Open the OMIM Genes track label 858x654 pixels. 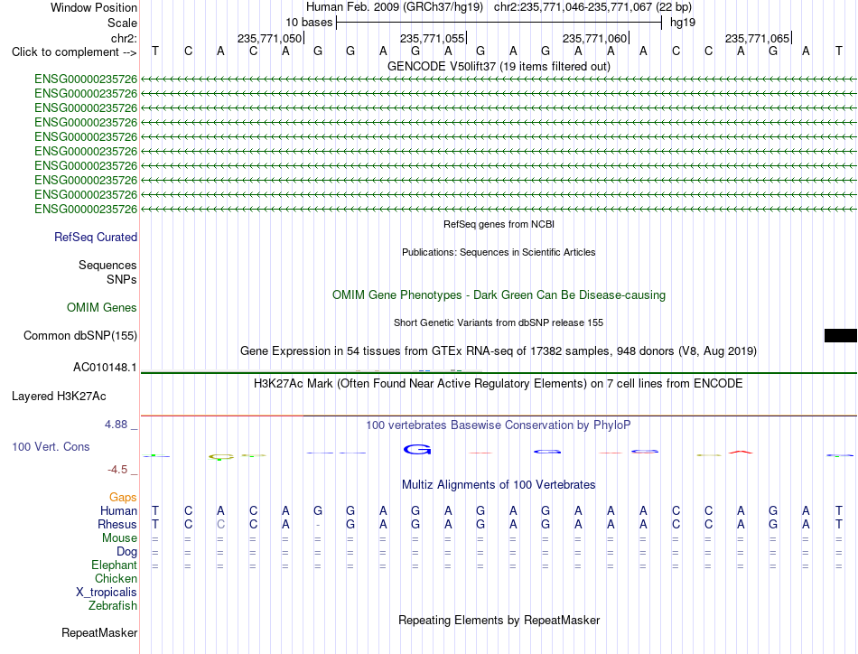[x=102, y=307]
